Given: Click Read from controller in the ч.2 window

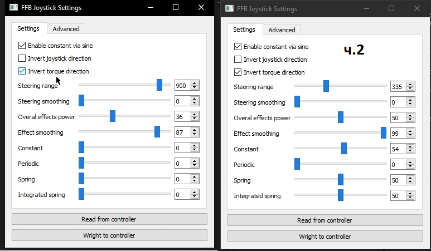Looking at the screenshot, I should tap(325, 220).
